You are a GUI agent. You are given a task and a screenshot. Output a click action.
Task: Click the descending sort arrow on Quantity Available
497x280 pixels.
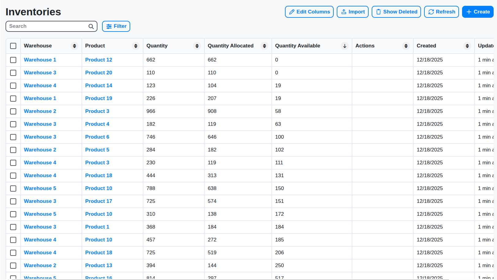(345, 46)
